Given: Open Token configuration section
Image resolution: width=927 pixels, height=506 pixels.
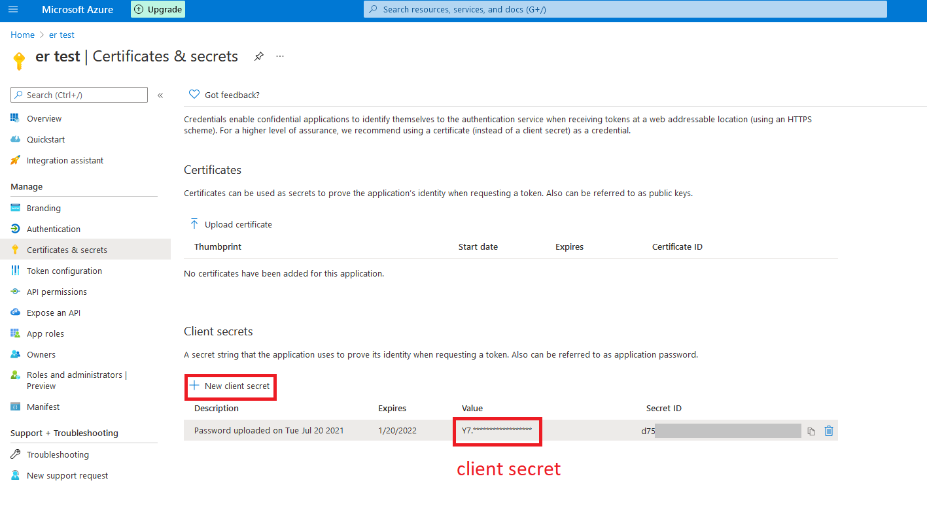Looking at the screenshot, I should (x=64, y=271).
